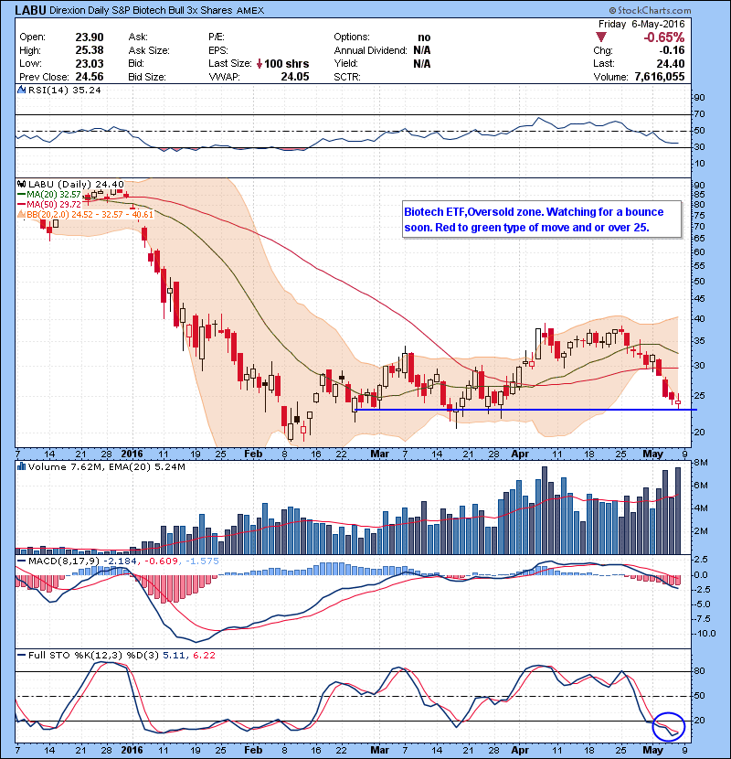This screenshot has width=731, height=759.
Task: Click the 'MA(20) 32.57' legend entry
Action: tap(54, 194)
